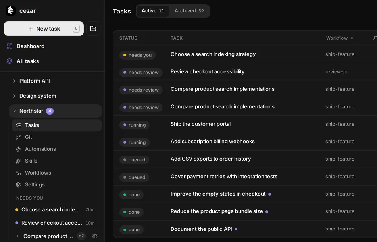
Task: Open task Reduce the product page bundle size
Action: (217, 211)
